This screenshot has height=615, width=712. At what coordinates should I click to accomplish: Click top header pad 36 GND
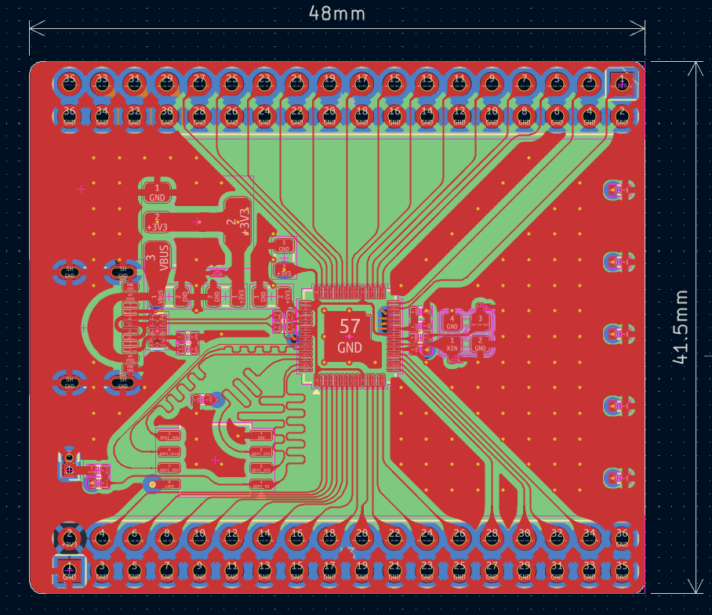70,117
